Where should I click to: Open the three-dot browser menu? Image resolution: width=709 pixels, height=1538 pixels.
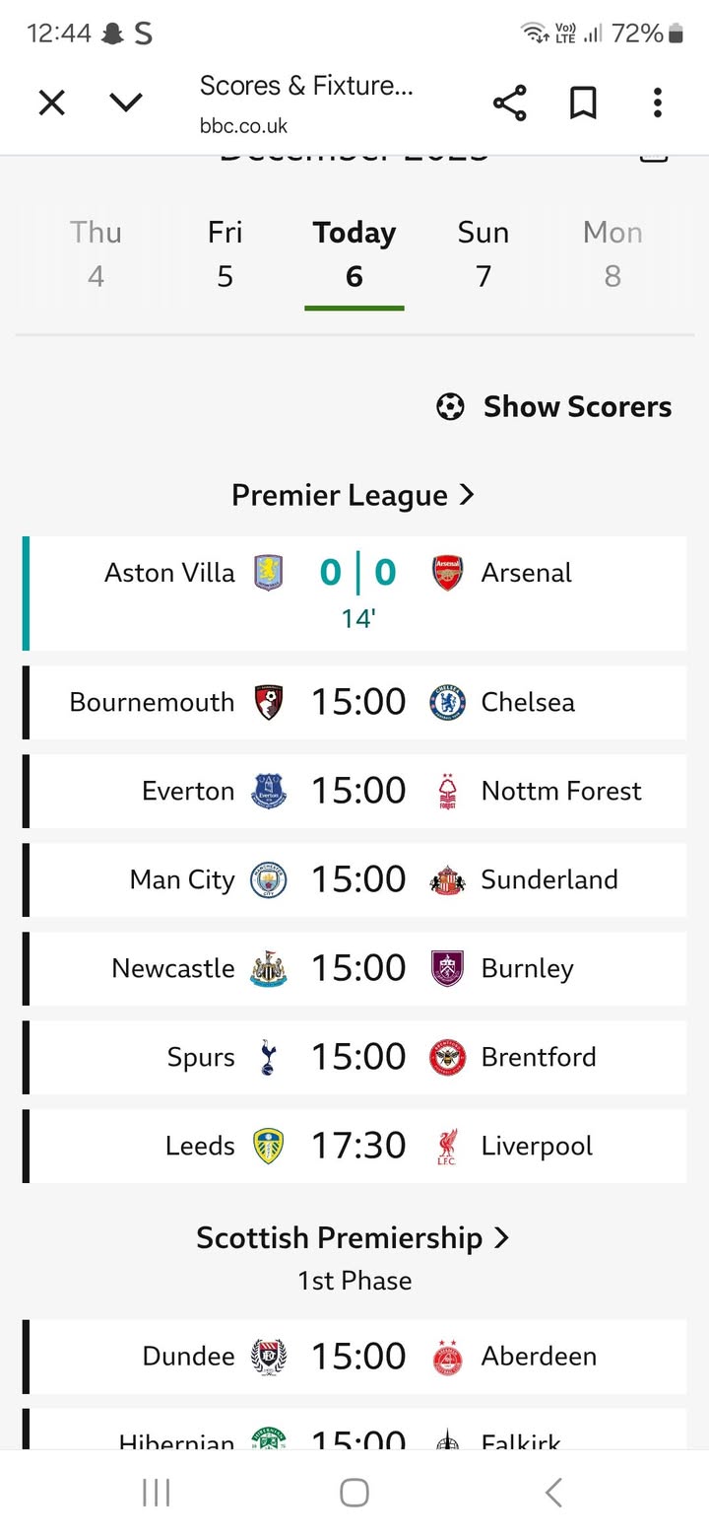click(x=657, y=103)
